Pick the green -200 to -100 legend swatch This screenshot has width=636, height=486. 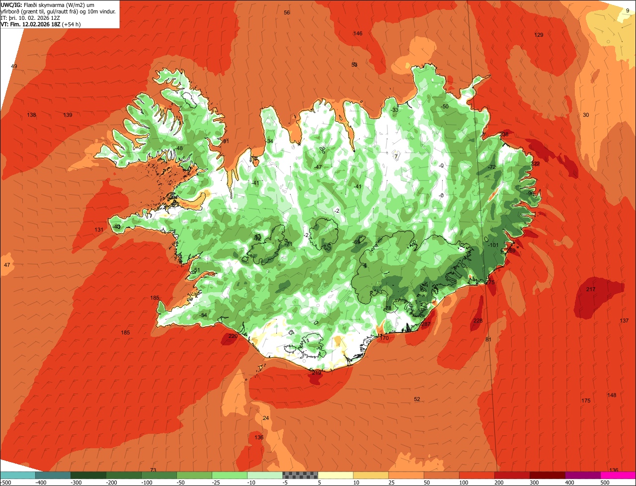coord(124,475)
